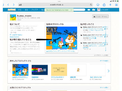Open the blank fifth shared project thumbnail
Viewport: 122px width, 91px height.
click(x=98, y=70)
